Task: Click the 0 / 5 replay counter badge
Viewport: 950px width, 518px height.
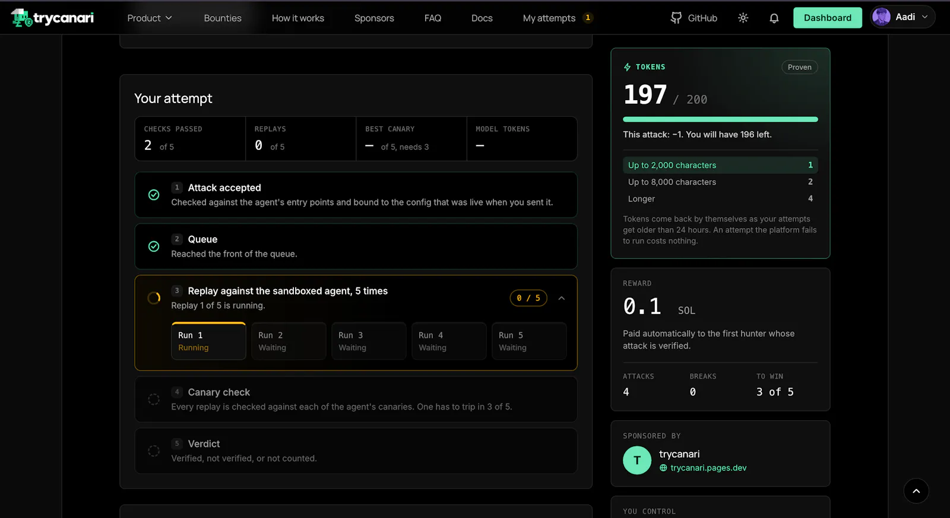Action: [x=528, y=298]
